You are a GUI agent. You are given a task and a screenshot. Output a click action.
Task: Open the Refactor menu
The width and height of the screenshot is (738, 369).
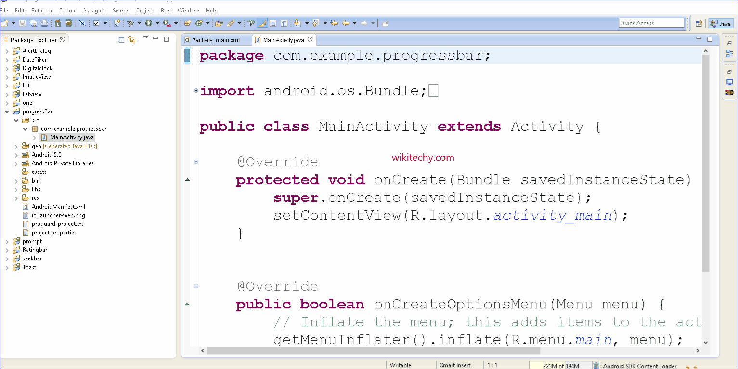point(42,10)
